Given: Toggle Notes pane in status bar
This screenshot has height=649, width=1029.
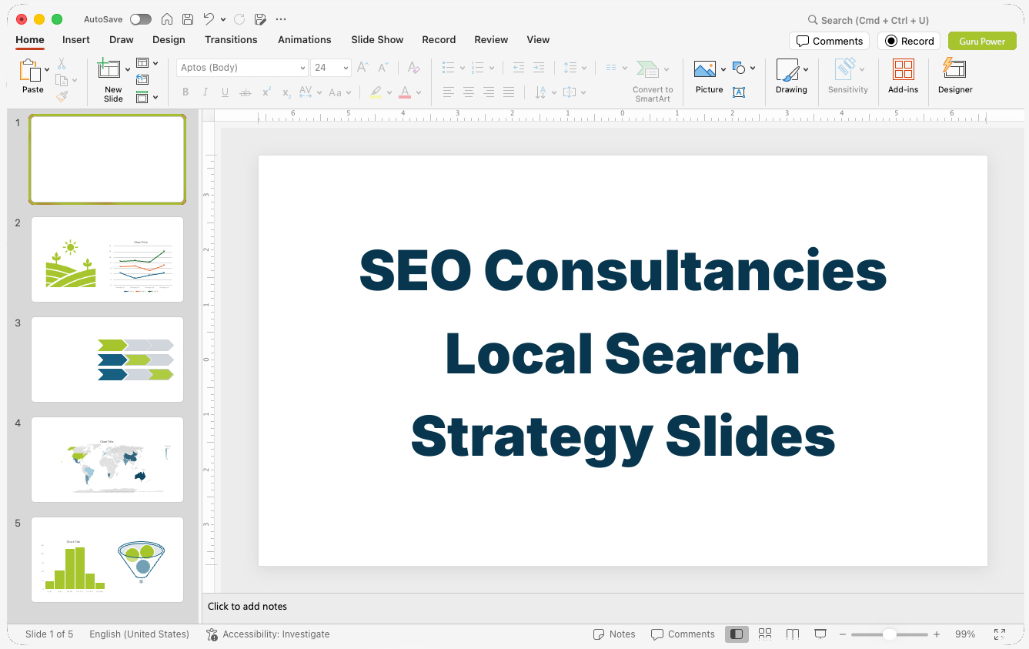Looking at the screenshot, I should [614, 634].
